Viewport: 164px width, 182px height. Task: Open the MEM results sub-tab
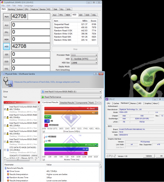68,15
